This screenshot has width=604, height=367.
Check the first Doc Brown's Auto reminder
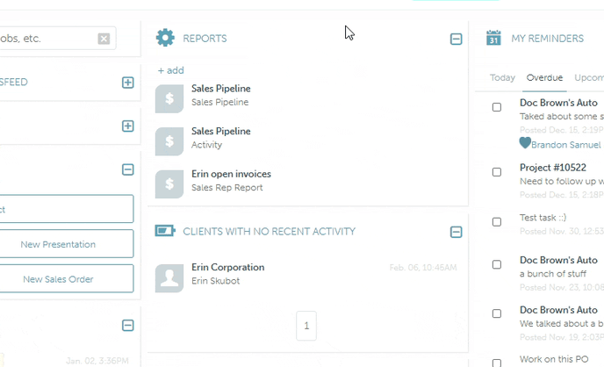pyautogui.click(x=497, y=107)
